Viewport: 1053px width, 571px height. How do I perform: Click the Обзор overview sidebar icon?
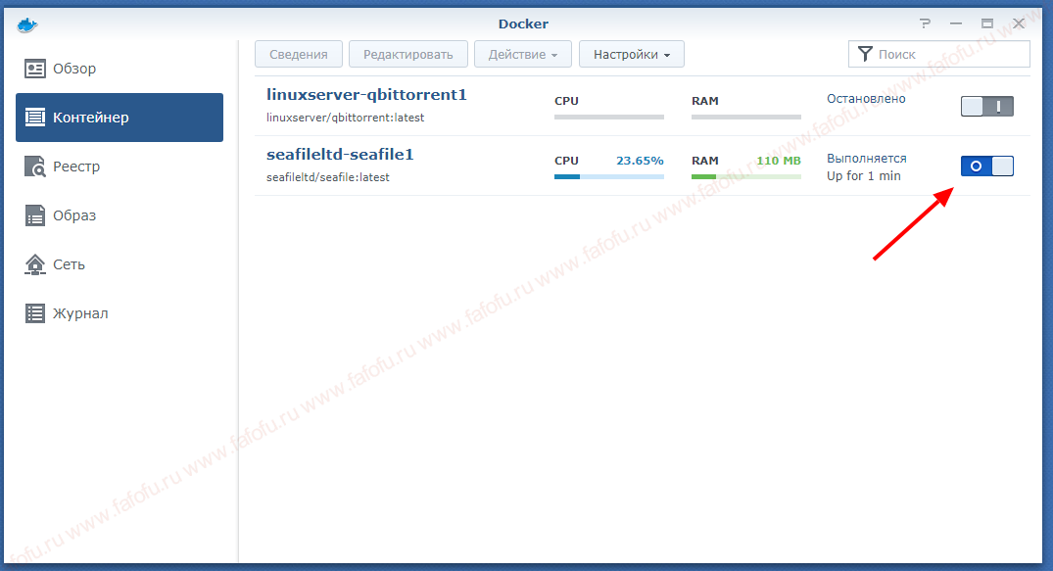click(x=35, y=69)
